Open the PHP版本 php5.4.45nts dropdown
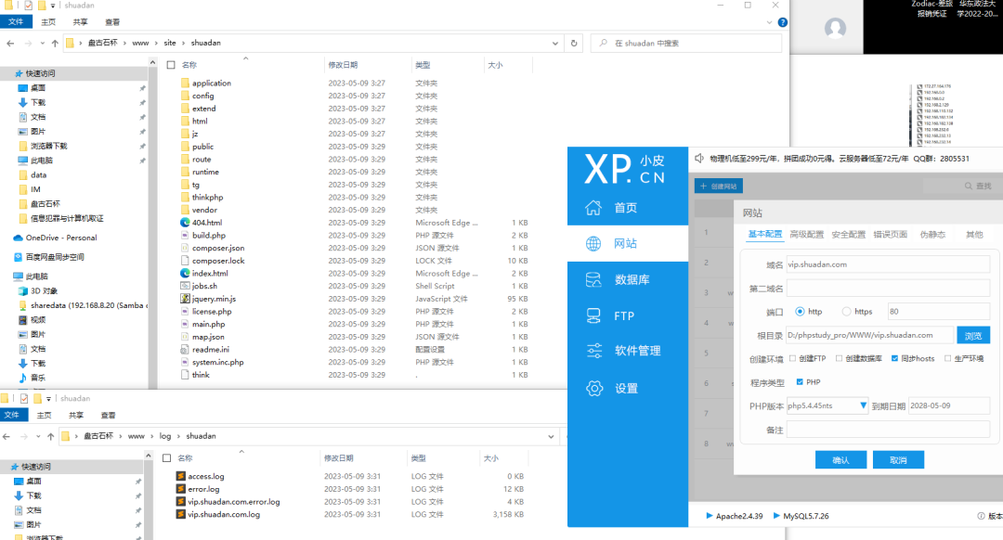Viewport: 1003px width, 540px height. [827, 405]
